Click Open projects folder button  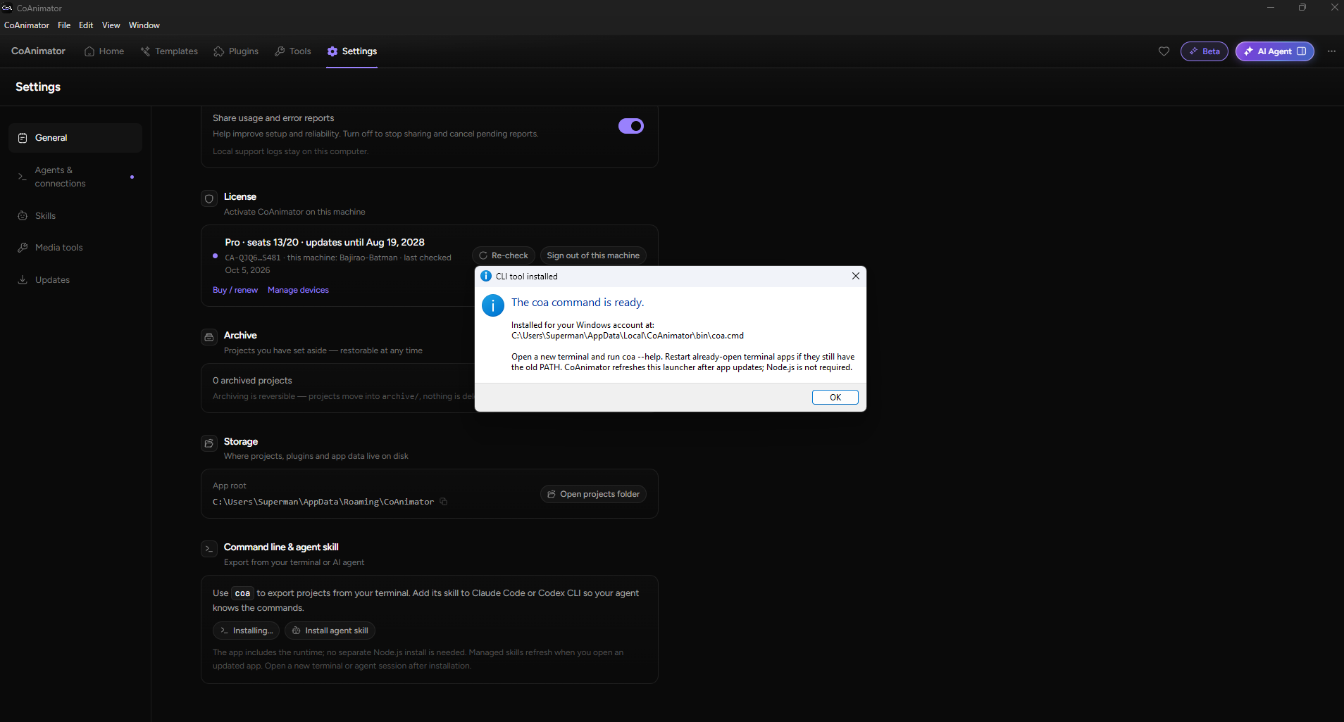point(593,494)
